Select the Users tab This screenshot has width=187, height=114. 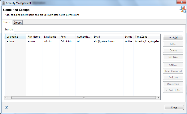[x=7, y=22]
